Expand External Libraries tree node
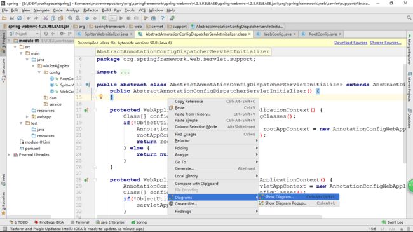The image size is (413, 232). pyautogui.click(x=10, y=155)
